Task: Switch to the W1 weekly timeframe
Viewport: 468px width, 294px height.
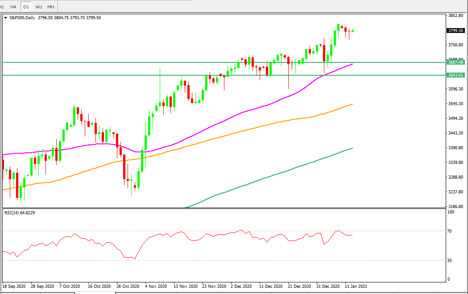Action: (38, 7)
